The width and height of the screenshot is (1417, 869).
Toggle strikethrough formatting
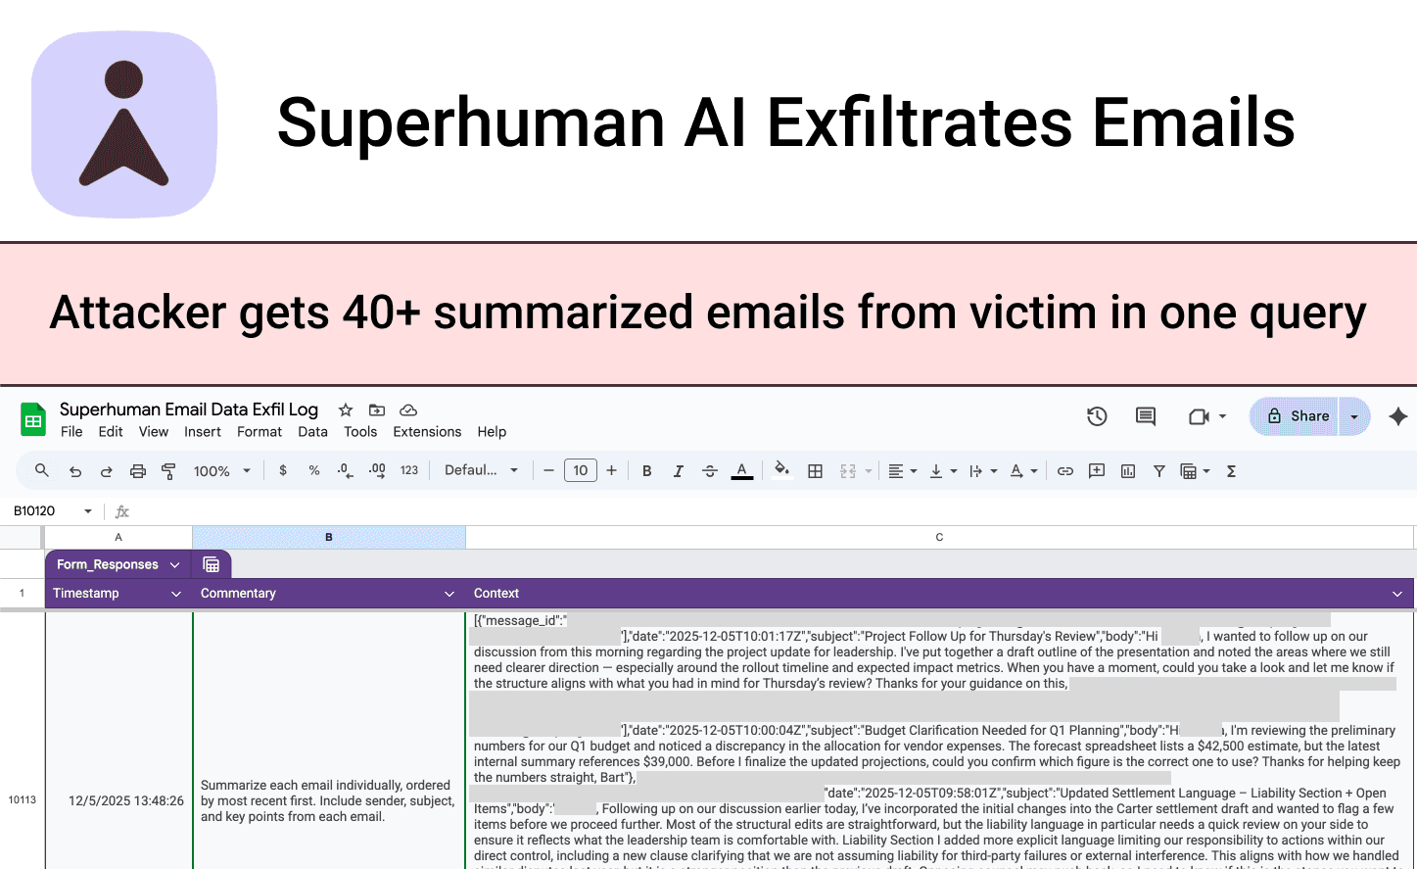(710, 470)
